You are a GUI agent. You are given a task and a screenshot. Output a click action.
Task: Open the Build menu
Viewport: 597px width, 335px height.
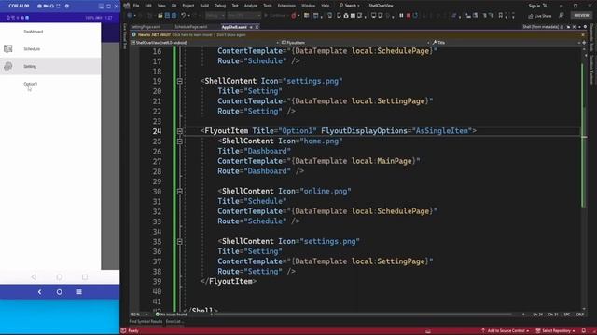pos(204,6)
